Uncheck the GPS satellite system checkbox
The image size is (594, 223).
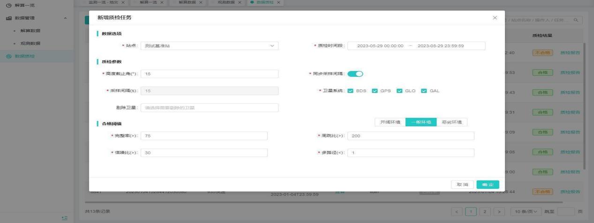(375, 91)
